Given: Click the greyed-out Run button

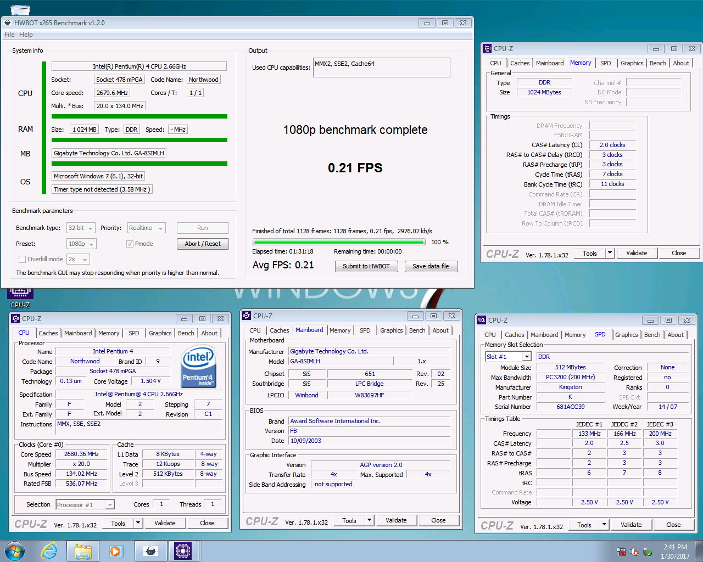Looking at the screenshot, I should pyautogui.click(x=203, y=228).
